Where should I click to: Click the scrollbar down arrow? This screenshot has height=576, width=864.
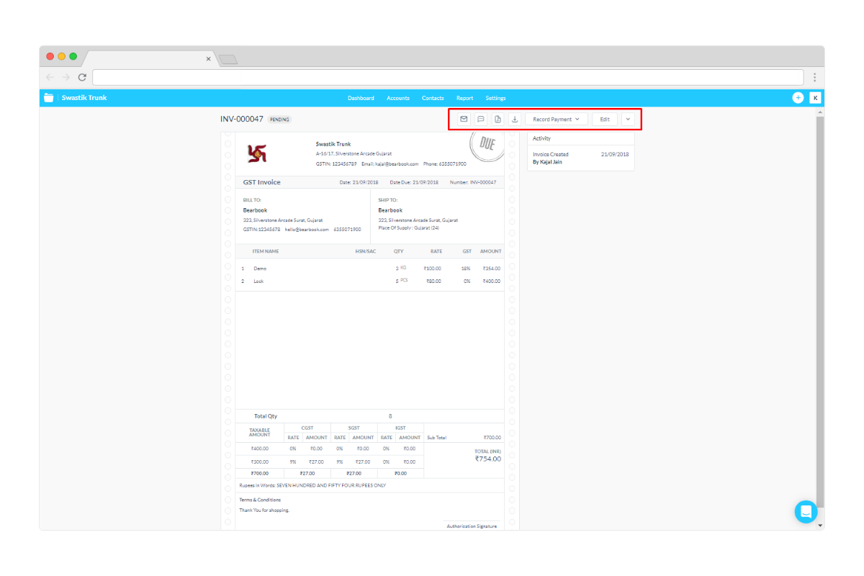coord(820,526)
